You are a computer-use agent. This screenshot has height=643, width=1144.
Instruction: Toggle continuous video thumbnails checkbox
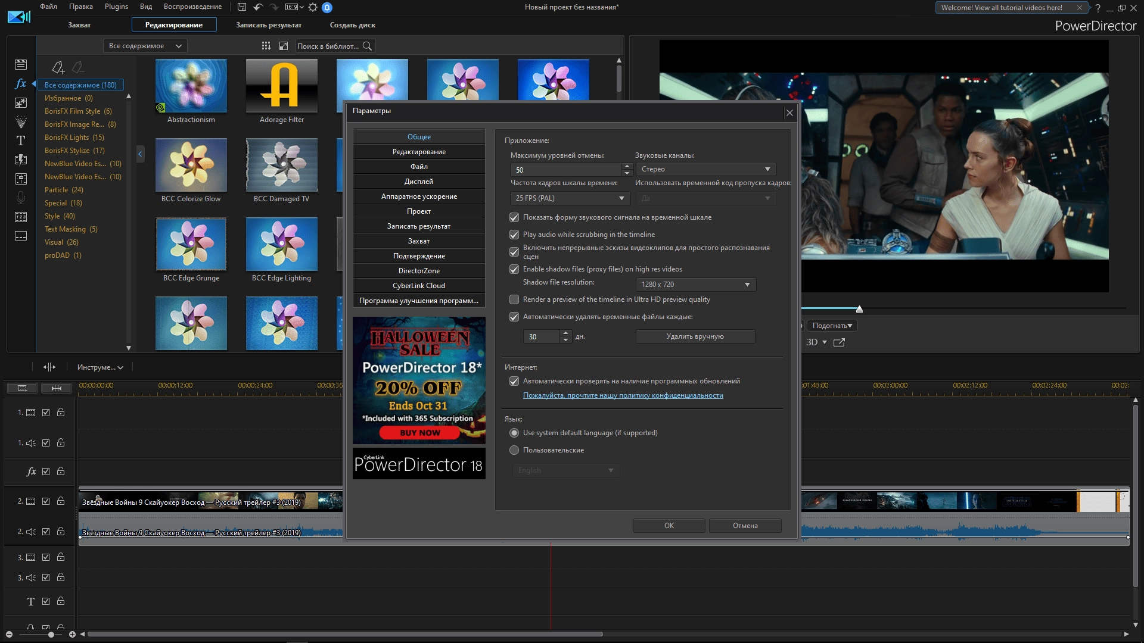coord(514,252)
